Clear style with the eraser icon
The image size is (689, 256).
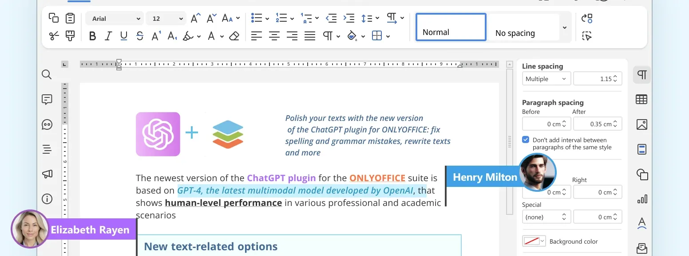[234, 36]
